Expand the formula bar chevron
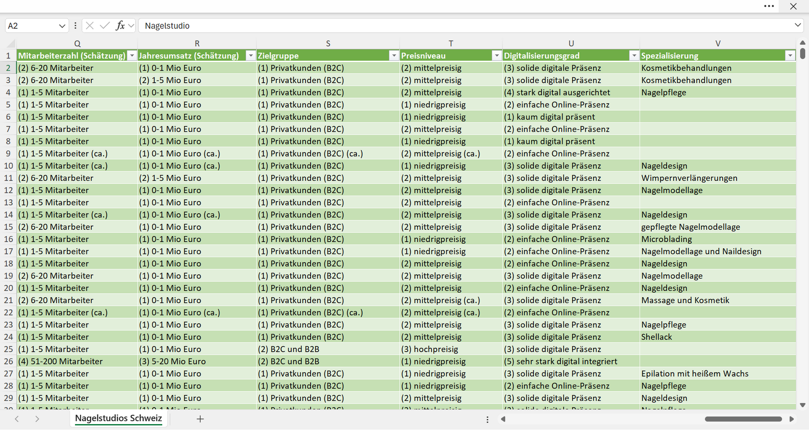809x430 pixels. point(798,25)
